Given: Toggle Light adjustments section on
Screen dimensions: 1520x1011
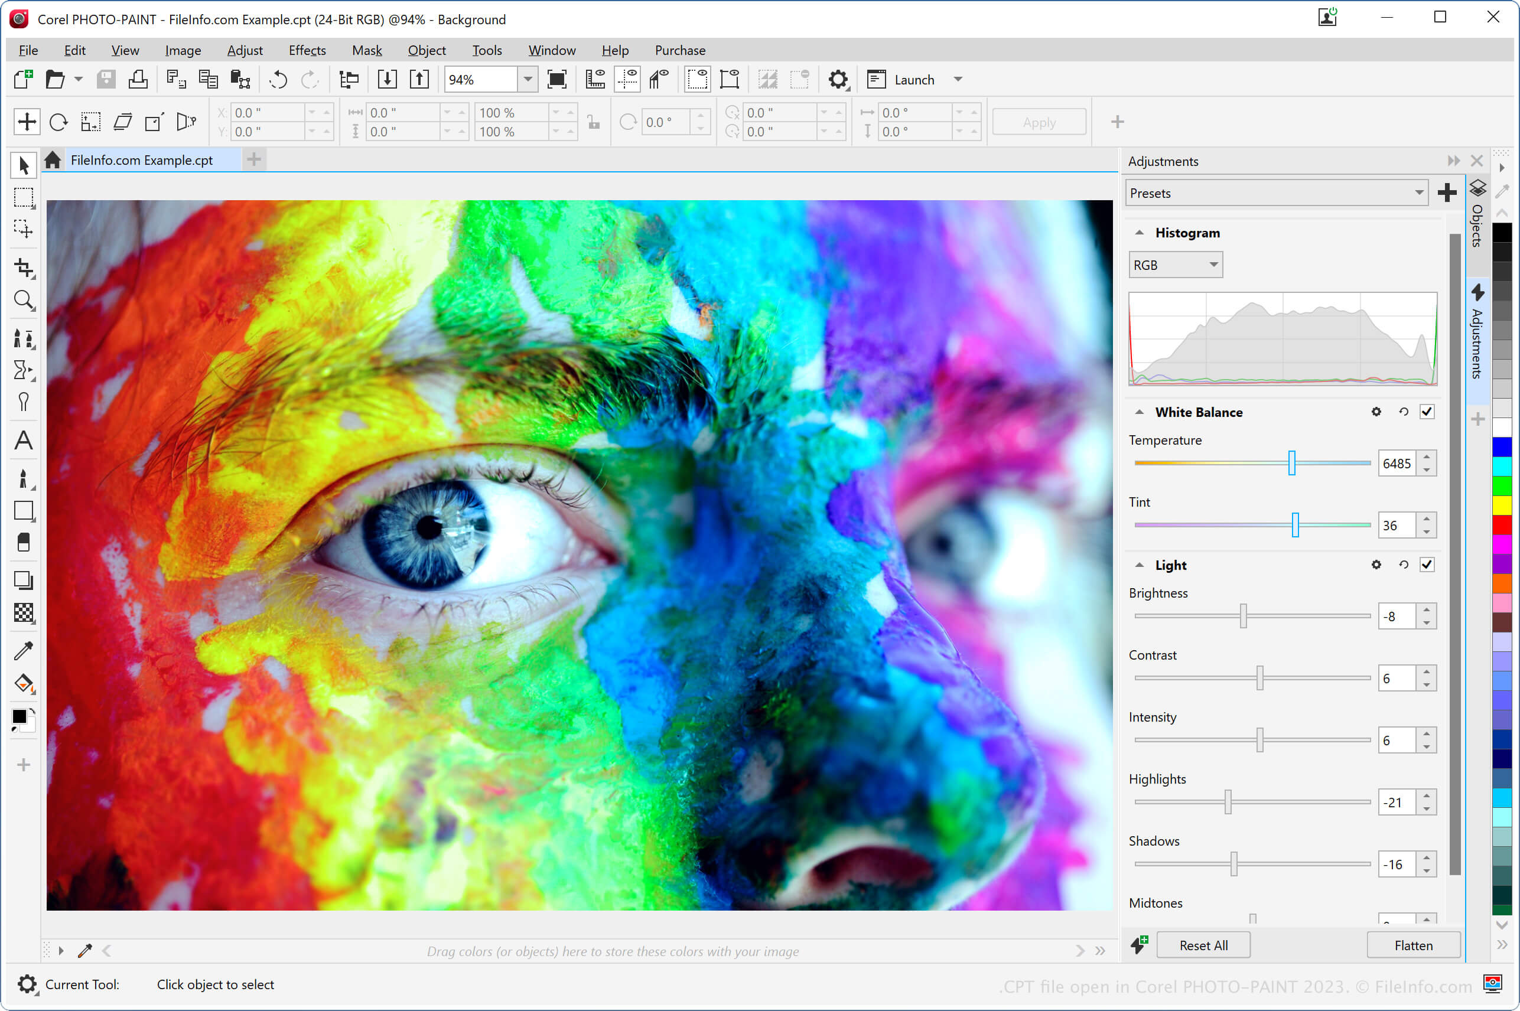Looking at the screenshot, I should point(1427,565).
